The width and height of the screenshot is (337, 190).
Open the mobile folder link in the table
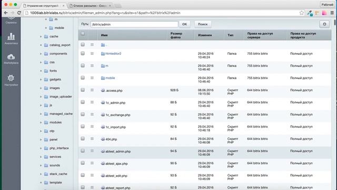[110, 78]
